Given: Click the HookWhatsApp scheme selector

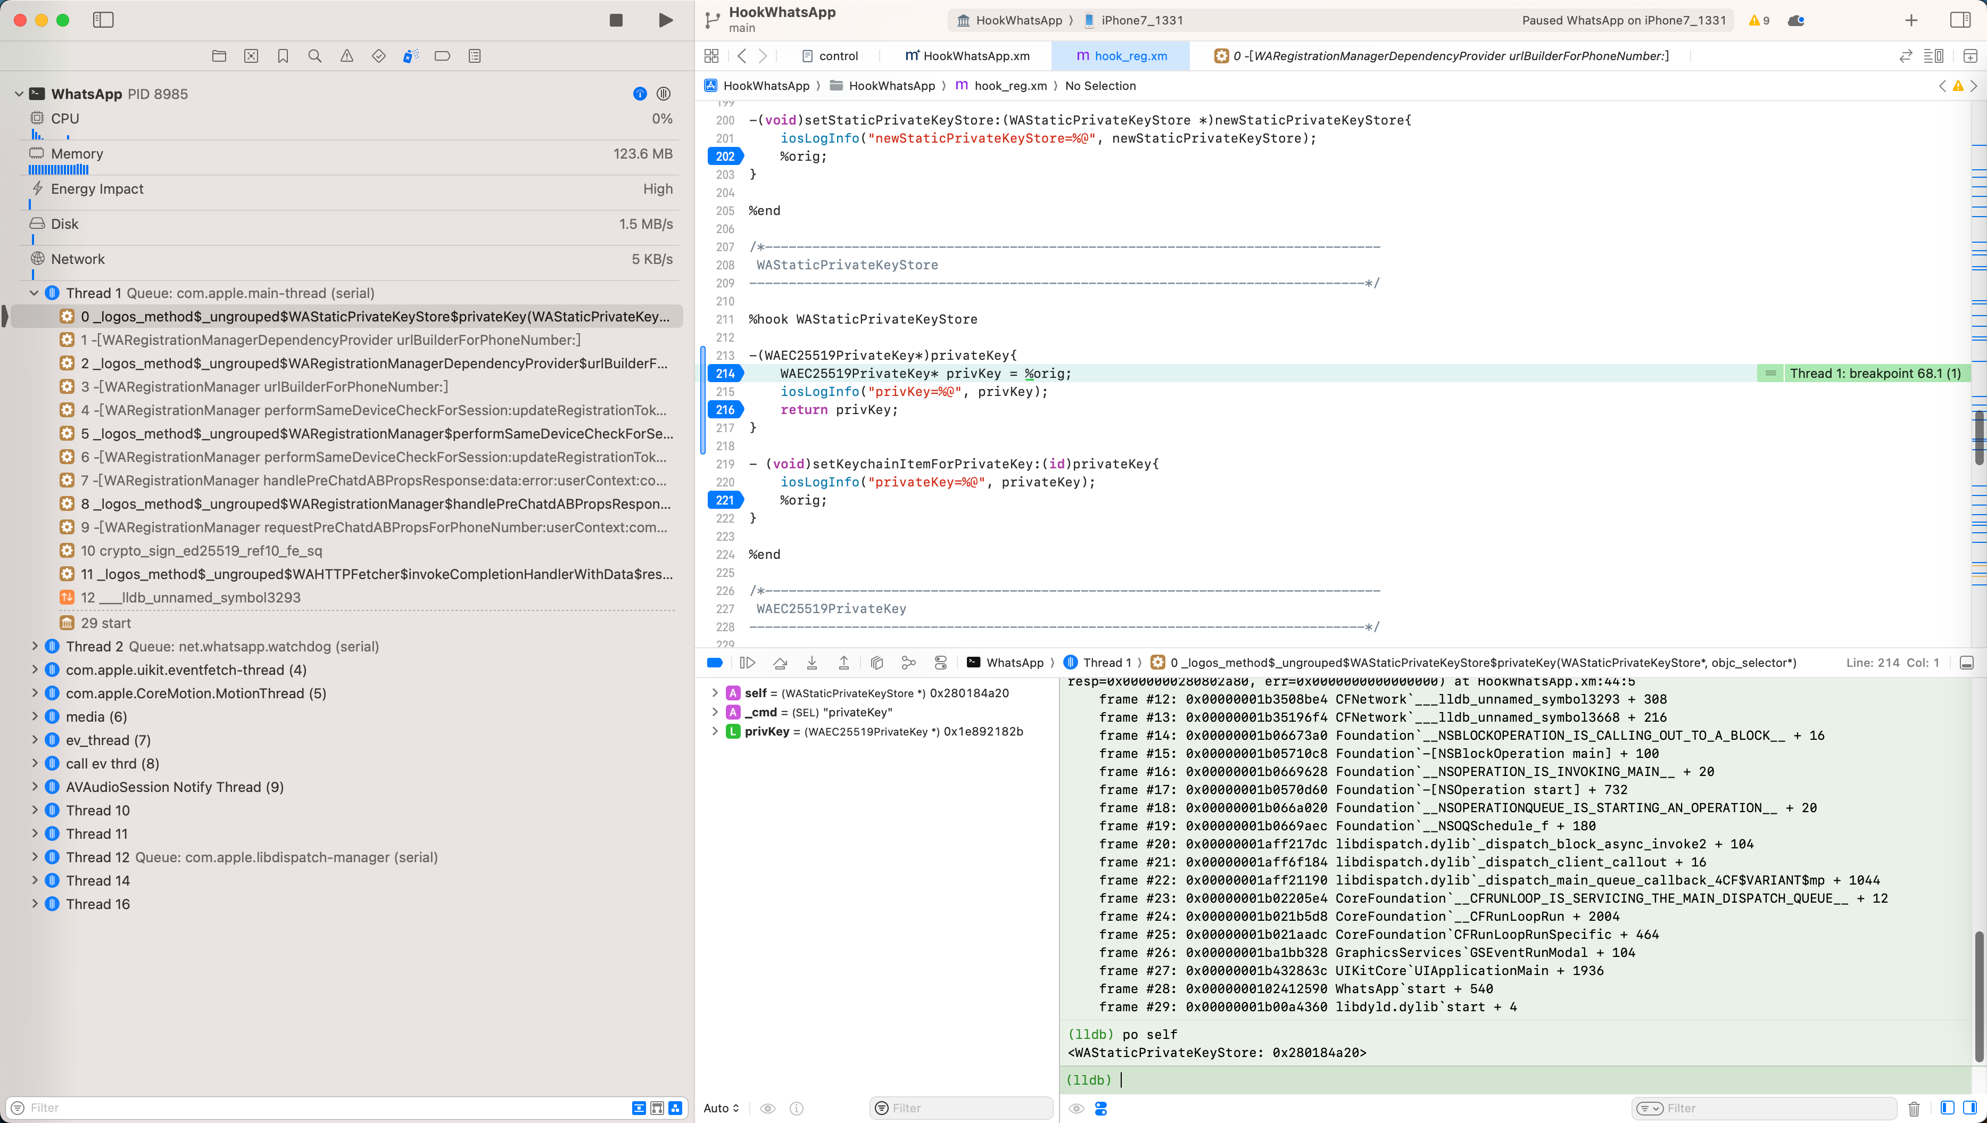Looking at the screenshot, I should 1009,20.
